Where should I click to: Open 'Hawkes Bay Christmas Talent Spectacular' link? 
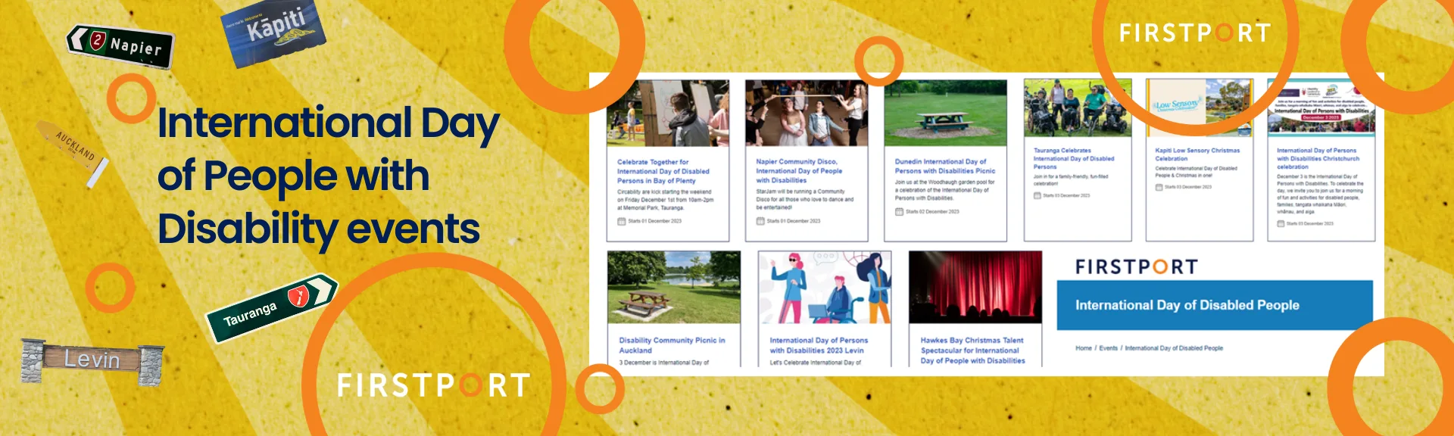pyautogui.click(x=972, y=350)
